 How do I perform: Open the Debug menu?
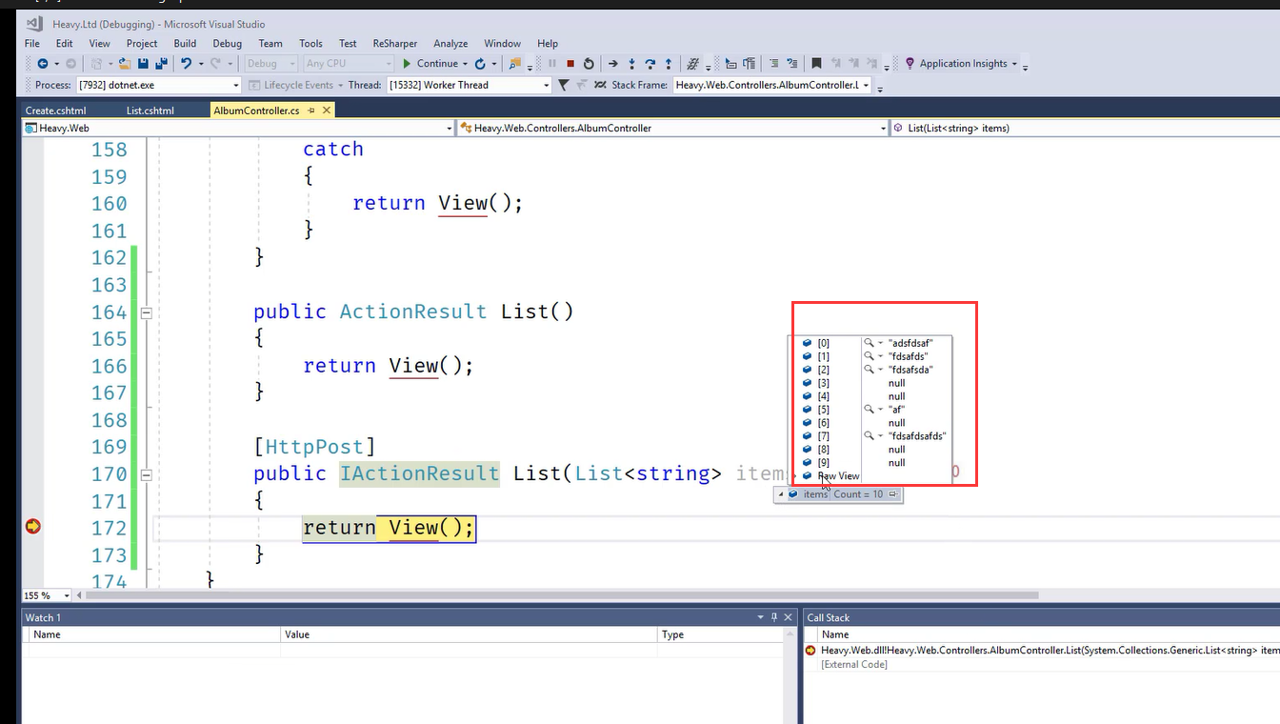tap(228, 43)
